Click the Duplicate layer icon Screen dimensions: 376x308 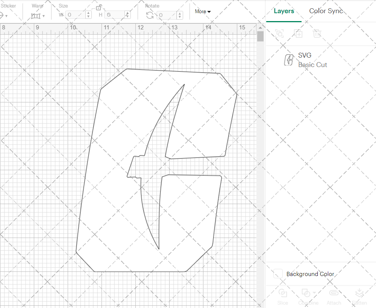point(299,34)
